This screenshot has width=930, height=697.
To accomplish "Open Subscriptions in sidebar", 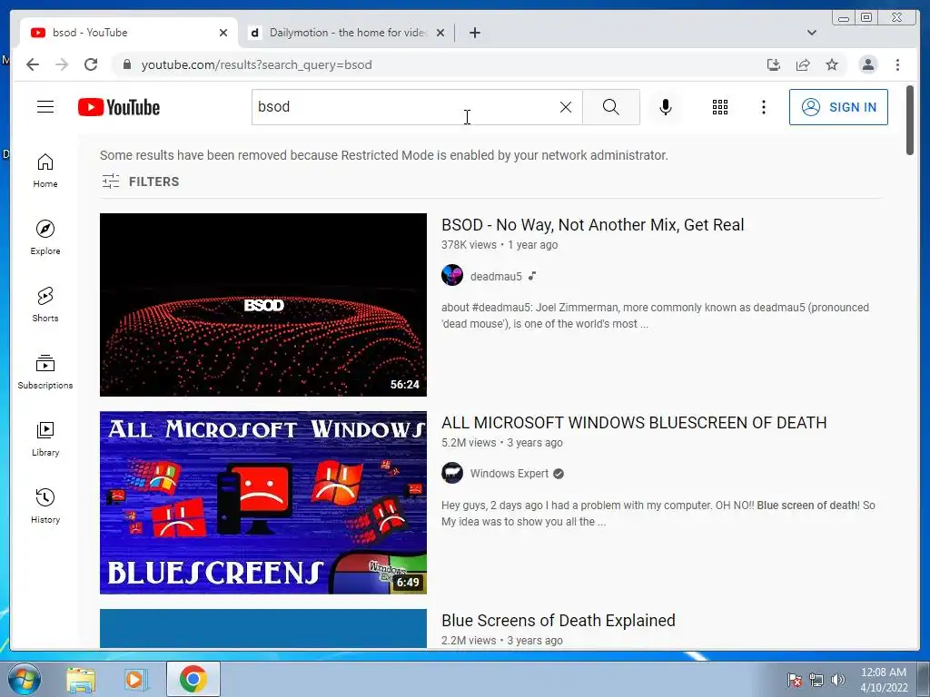I will click(45, 371).
